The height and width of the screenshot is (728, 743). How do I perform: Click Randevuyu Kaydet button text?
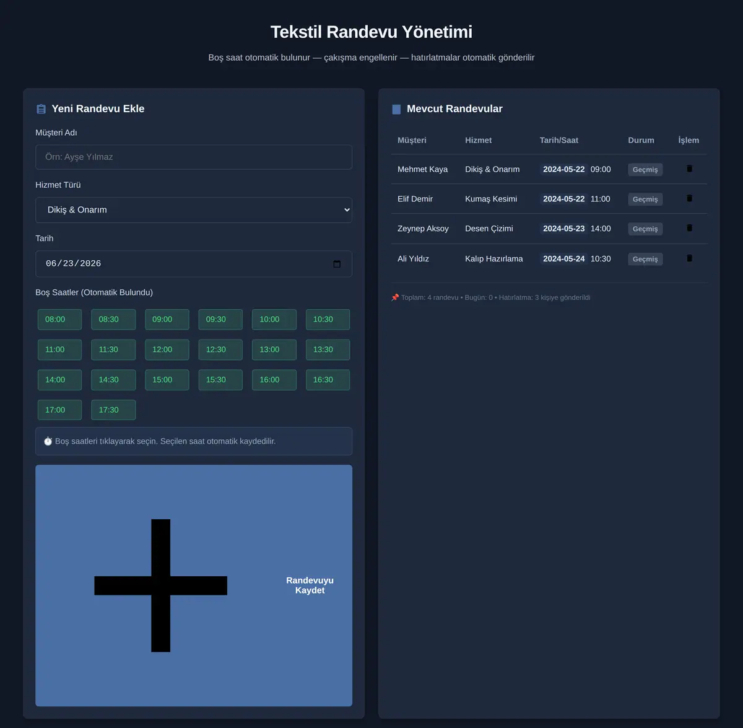point(310,585)
